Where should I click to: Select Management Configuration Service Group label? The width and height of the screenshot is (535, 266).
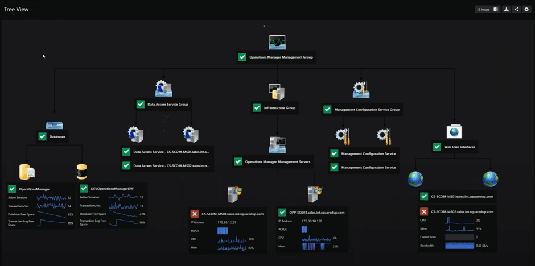tap(367, 110)
